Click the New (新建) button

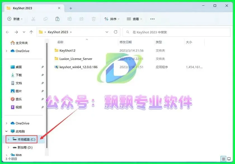tap(15, 19)
